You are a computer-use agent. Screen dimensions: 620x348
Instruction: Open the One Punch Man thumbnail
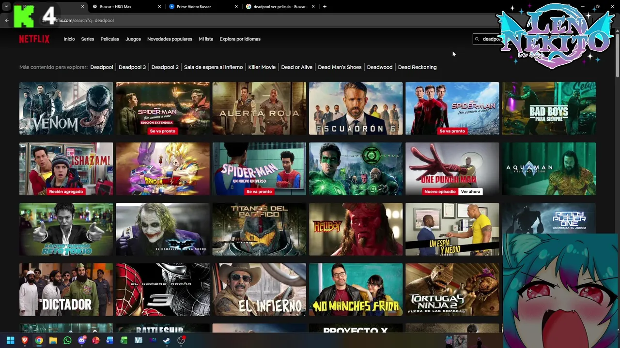(x=452, y=169)
